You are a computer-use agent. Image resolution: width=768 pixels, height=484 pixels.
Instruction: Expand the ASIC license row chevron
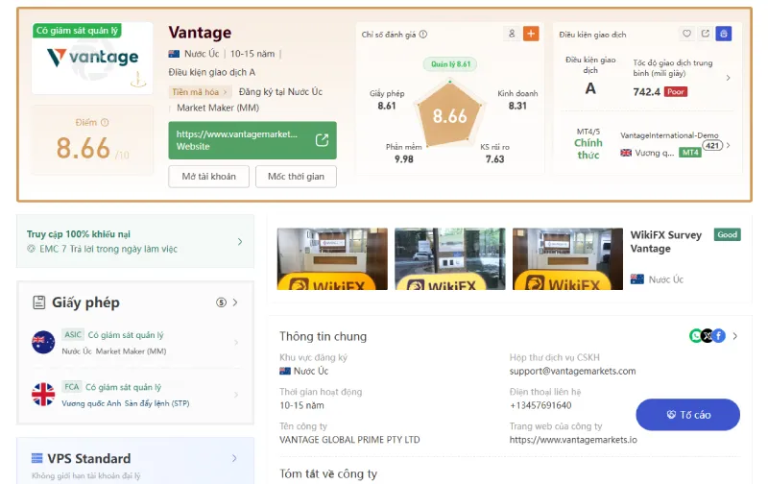click(236, 343)
